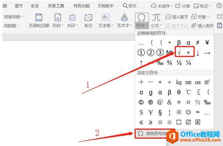
Task: Insert the down arrow ↓ symbol
Action: click(x=198, y=53)
